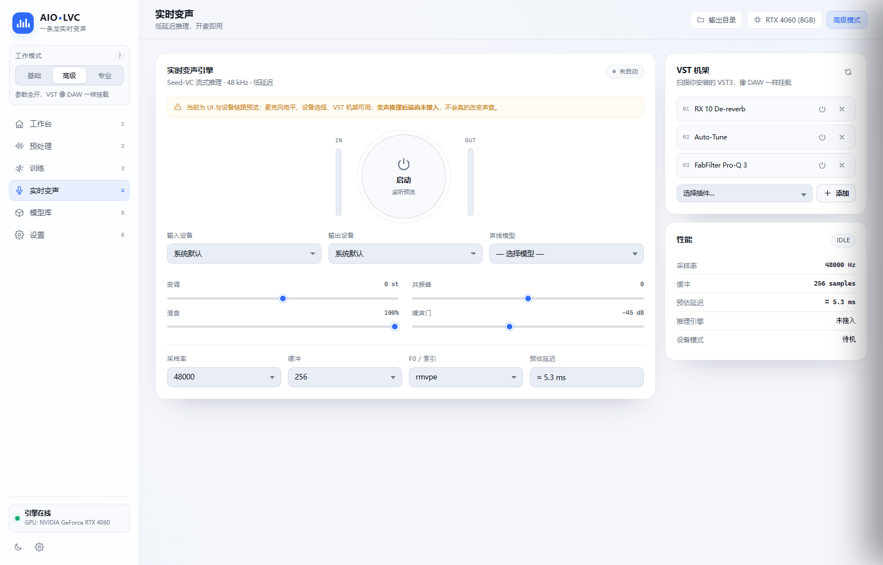Screen dimensions: 883x565
Task: Open the 工作模式 help question icon
Action: 120,56
